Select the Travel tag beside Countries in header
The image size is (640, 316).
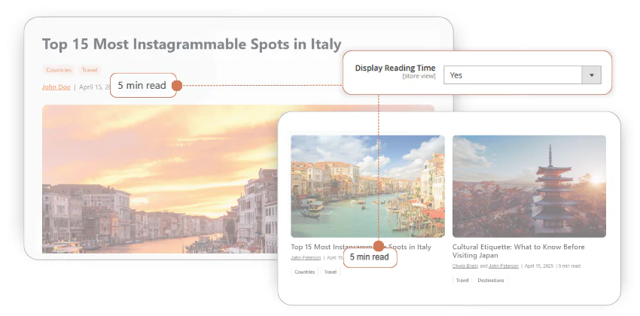click(x=90, y=70)
